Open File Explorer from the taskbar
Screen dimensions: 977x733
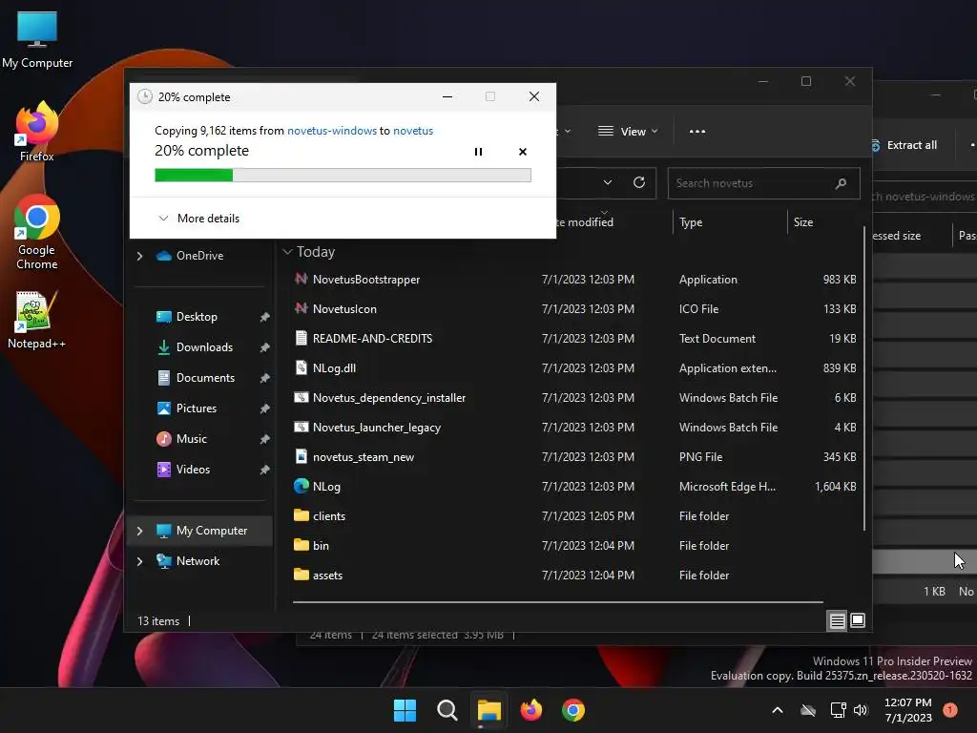489,710
